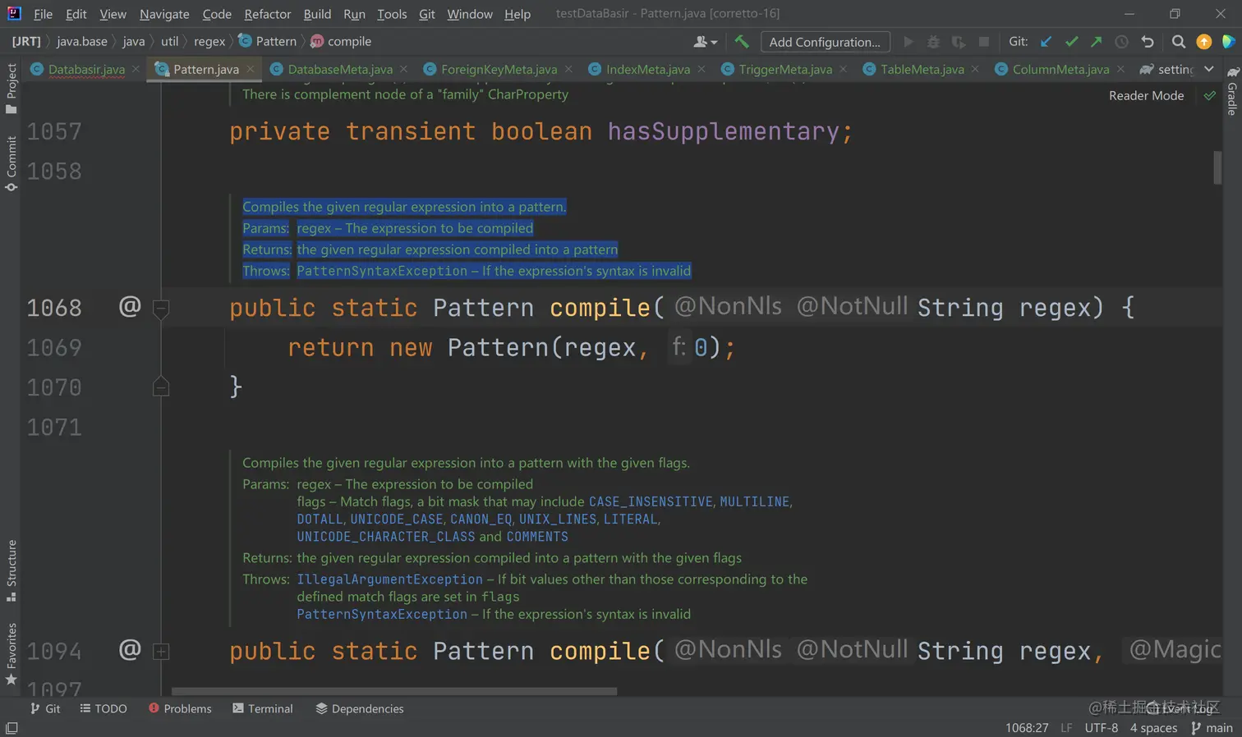Click the vertical editor scrollbar thumb

(x=1217, y=167)
